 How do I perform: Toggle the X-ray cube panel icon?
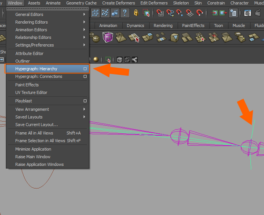click(x=119, y=59)
